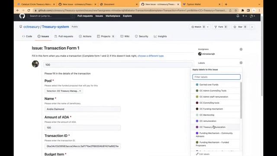Viewport: 277px width, 156px height.
Task: Open dropdown arrow next to Star
Action: point(252,27)
